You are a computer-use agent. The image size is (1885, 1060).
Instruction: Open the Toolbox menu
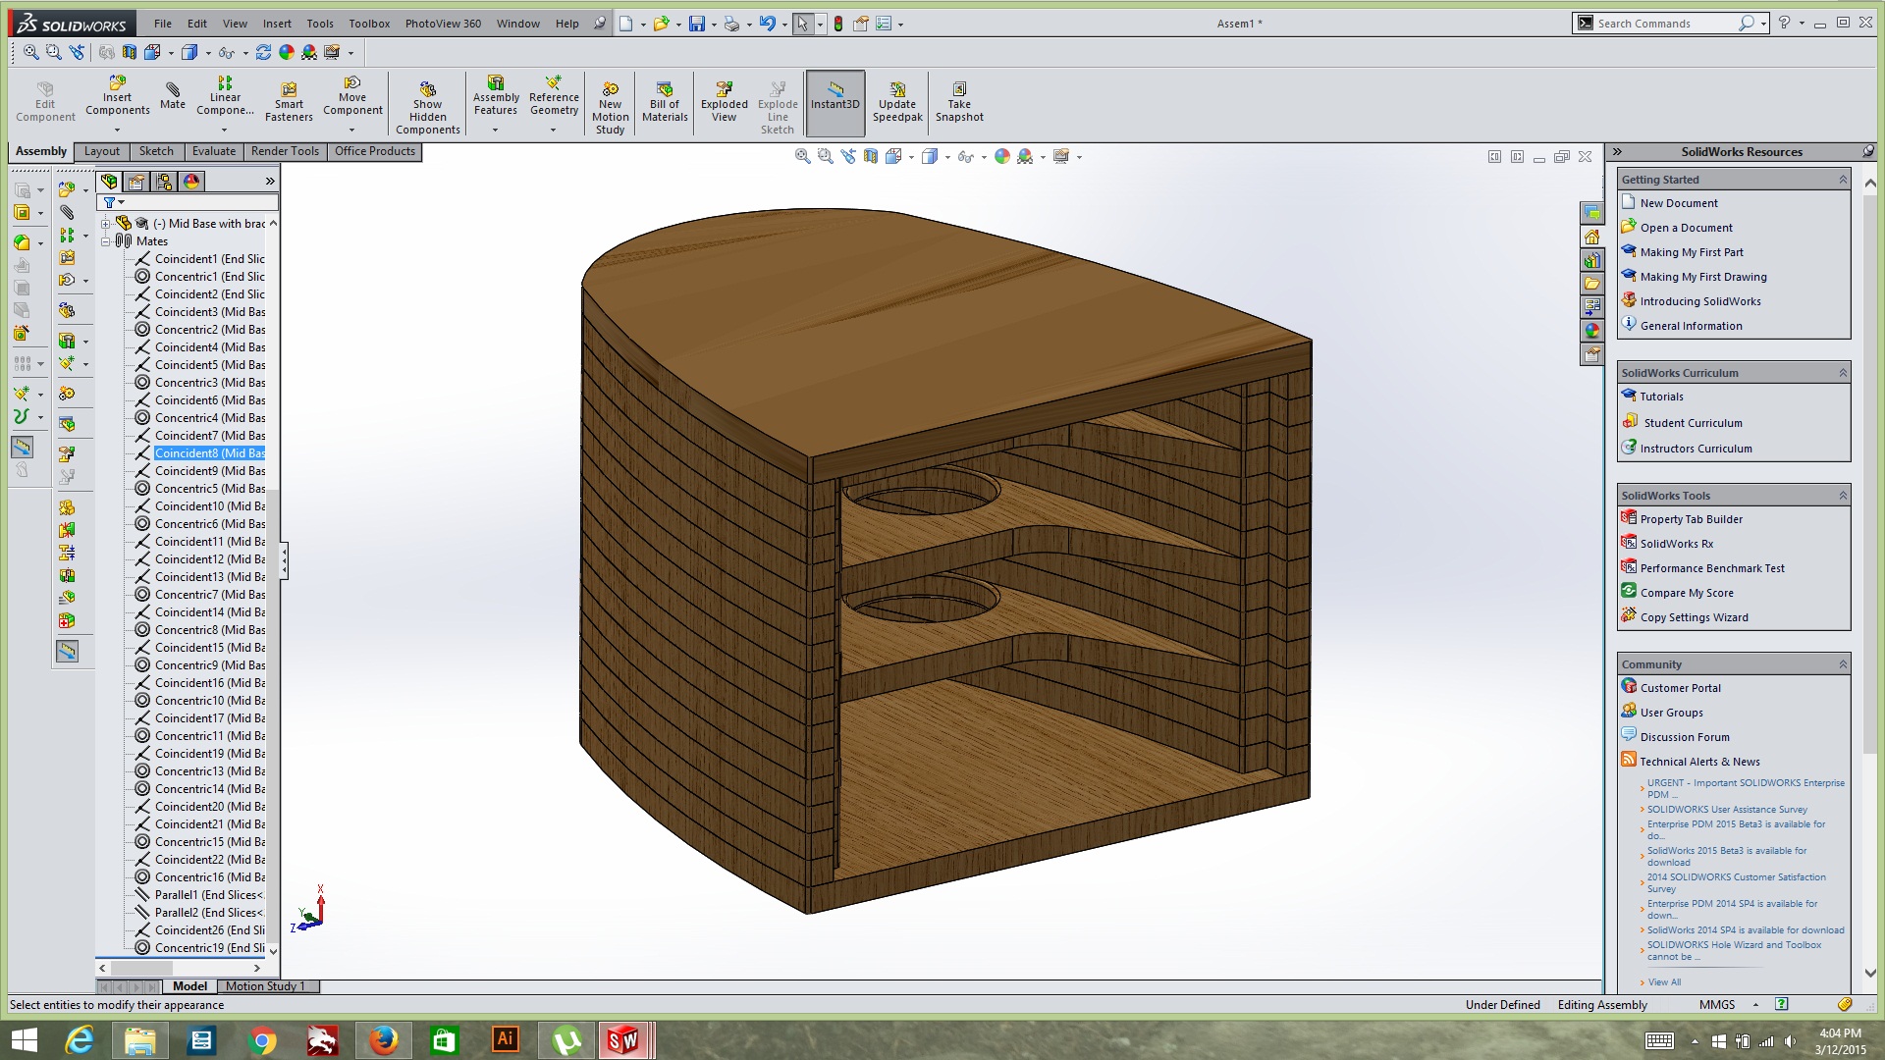click(369, 24)
